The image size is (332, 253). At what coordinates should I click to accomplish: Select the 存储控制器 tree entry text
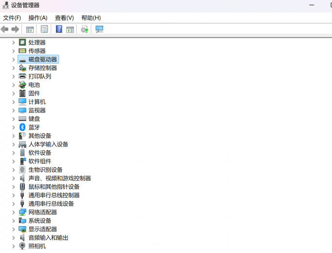point(43,68)
